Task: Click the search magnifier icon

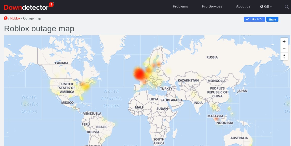Action: pos(286,7)
